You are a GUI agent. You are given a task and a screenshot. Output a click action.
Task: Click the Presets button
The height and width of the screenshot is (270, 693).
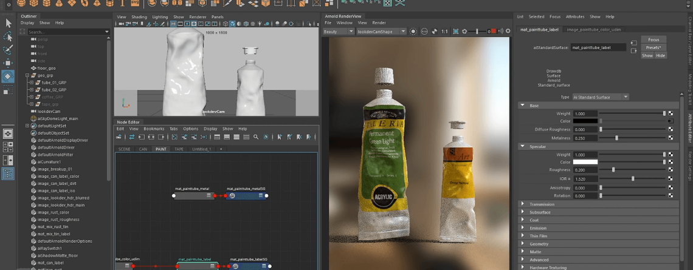653,47
